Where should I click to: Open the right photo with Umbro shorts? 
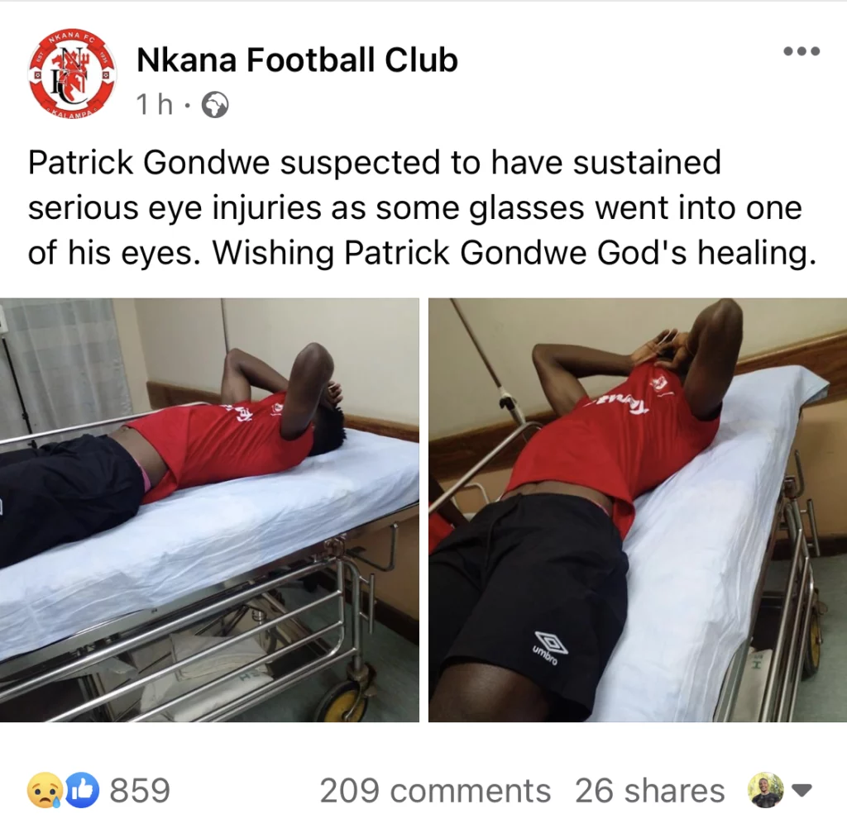click(x=638, y=510)
